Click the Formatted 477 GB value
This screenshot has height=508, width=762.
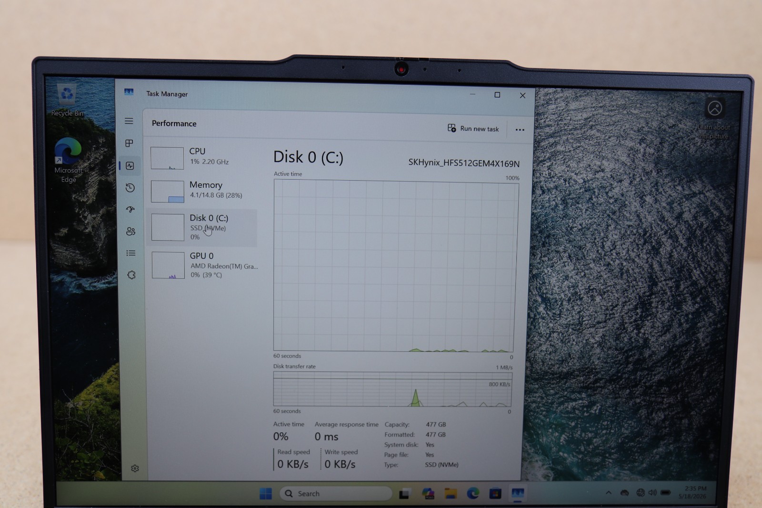[x=436, y=435]
